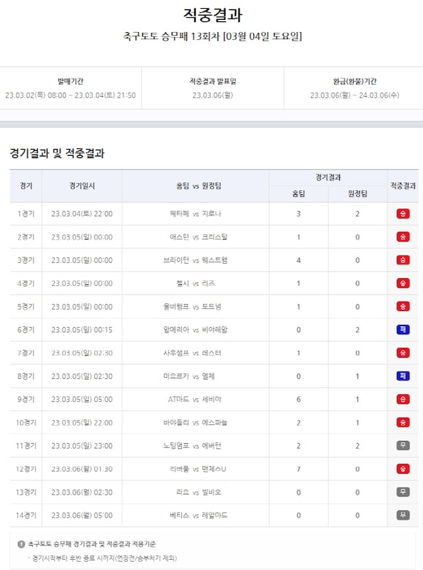Click the 홈팀 score sub-header
The width and height of the screenshot is (423, 570).
[299, 194]
